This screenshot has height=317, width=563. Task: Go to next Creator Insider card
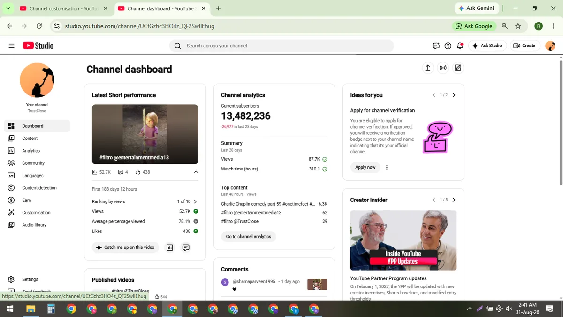click(454, 200)
